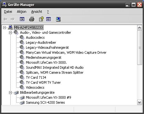Screen dimensions: 144x114
Task: Select the Legacy-Audiotreiber entry
Action: [x=41, y=42]
